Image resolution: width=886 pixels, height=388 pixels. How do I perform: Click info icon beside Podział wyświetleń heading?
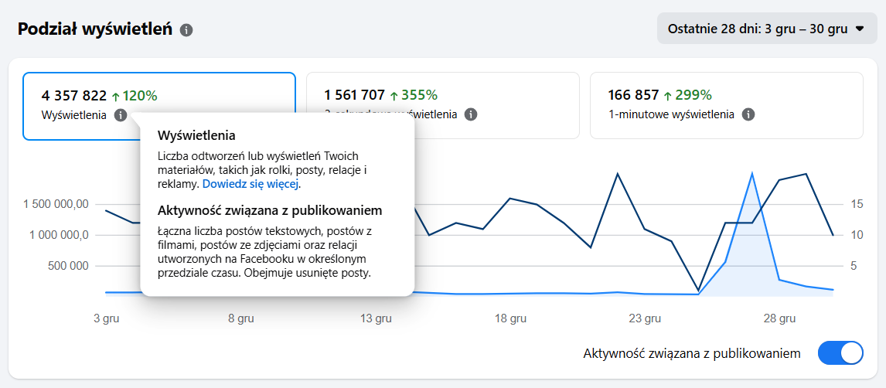[186, 30]
